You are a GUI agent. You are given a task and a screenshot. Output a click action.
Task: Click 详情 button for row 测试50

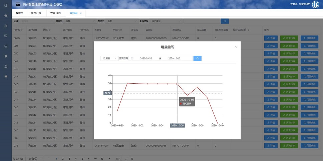(x=271, y=53)
